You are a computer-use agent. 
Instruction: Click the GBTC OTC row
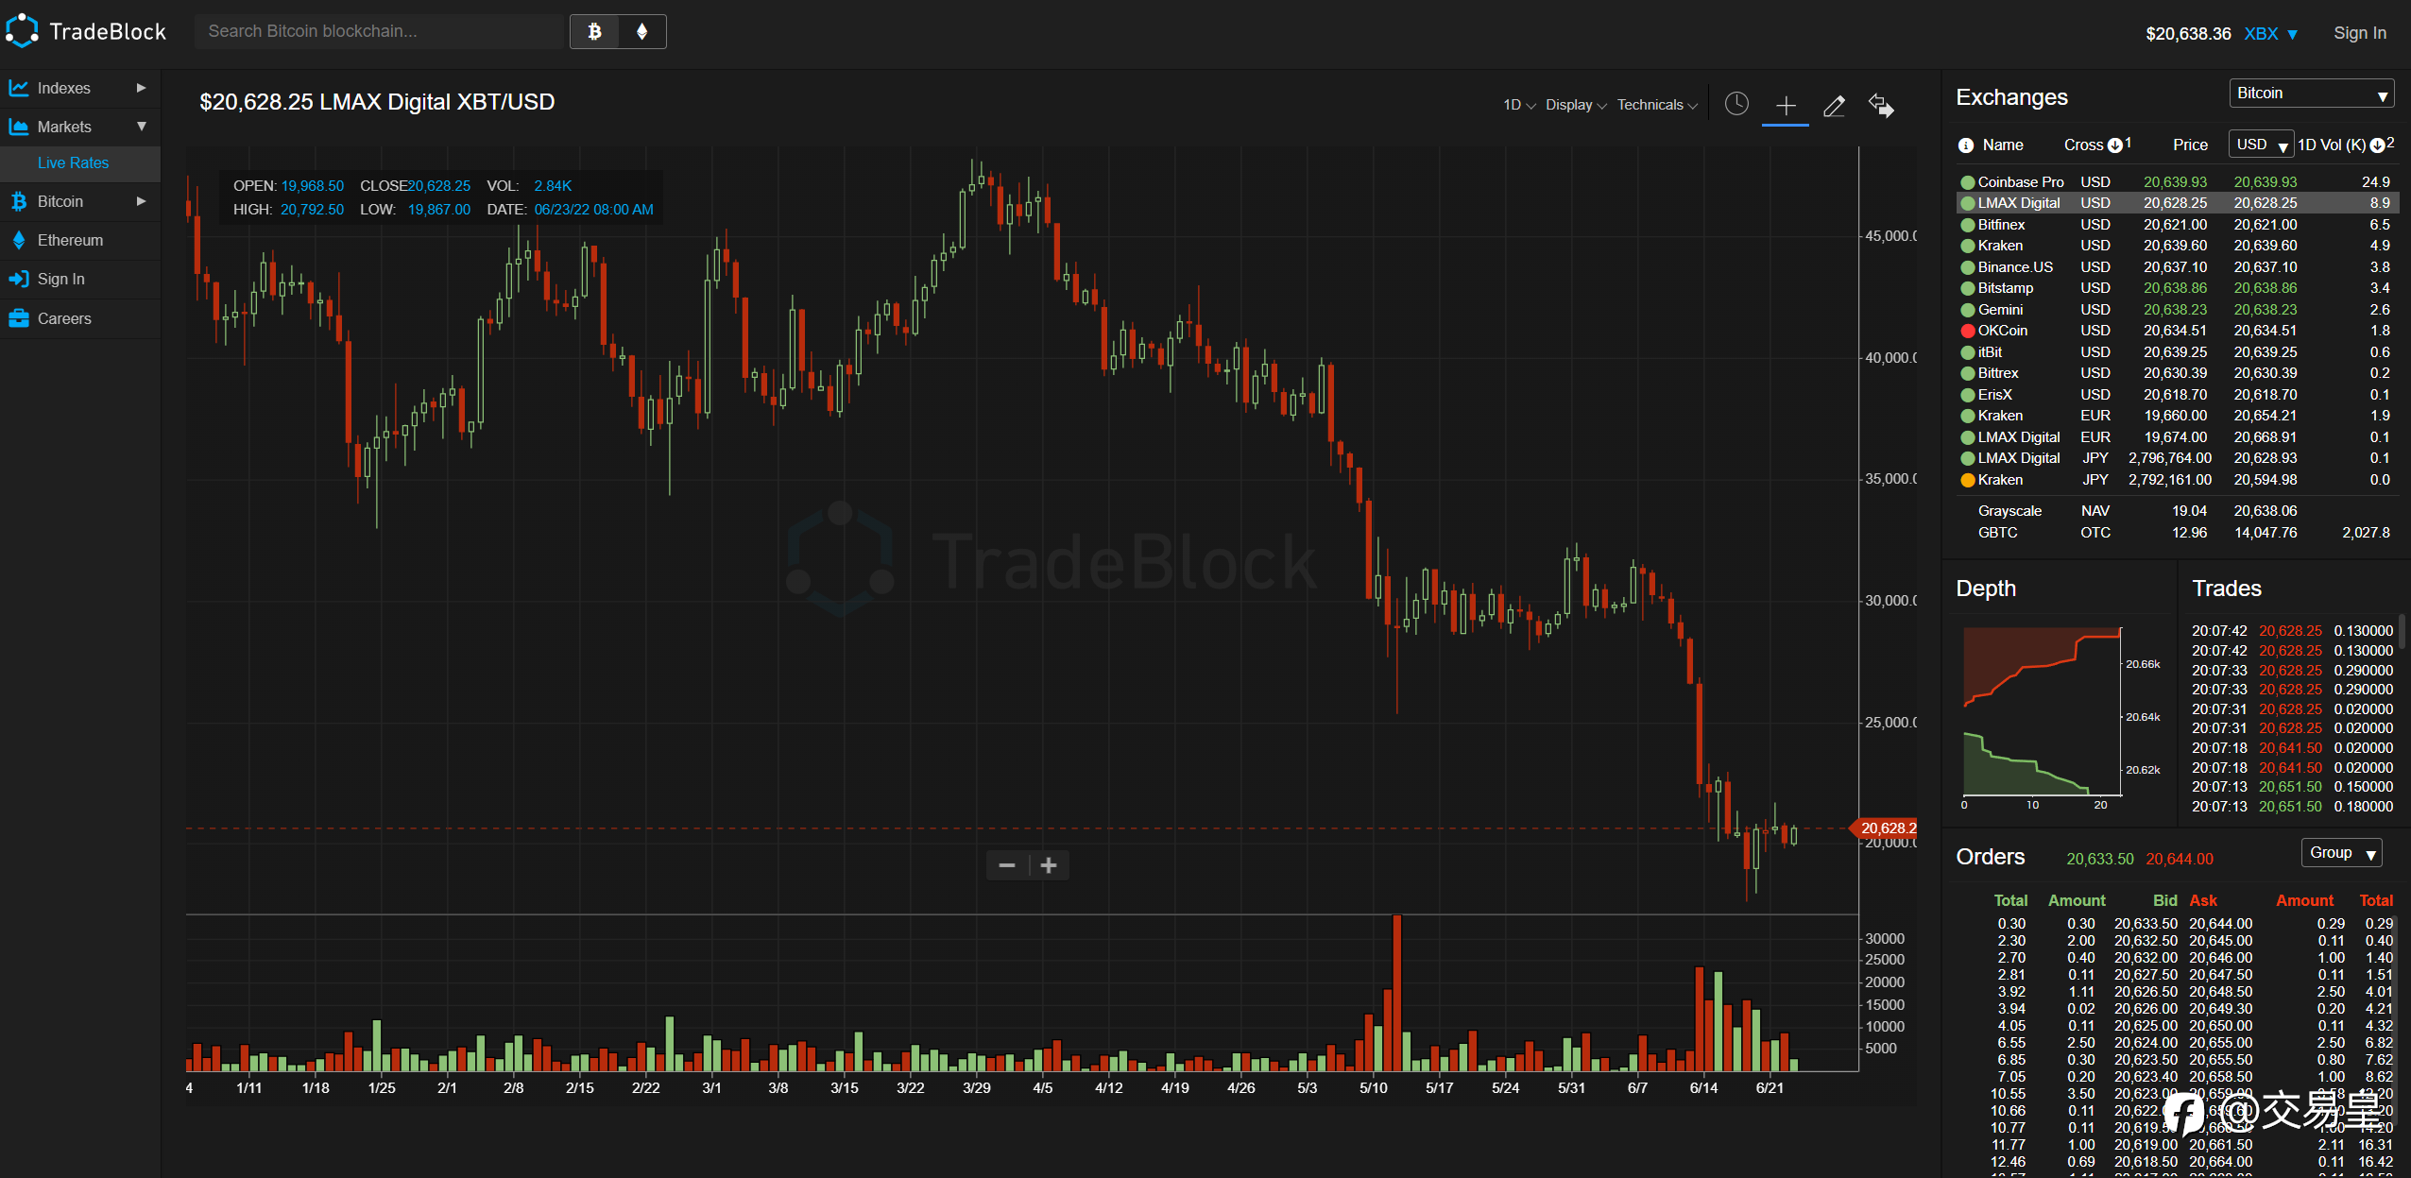pos(2177,533)
